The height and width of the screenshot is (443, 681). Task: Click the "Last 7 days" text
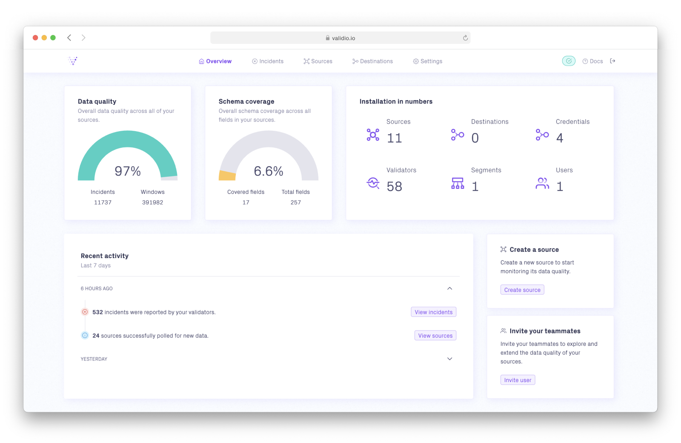click(x=96, y=265)
